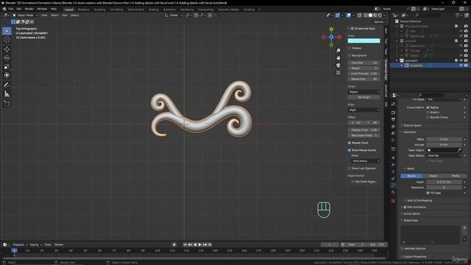
Task: Select the Transform tool
Action: pyautogui.click(x=7, y=75)
